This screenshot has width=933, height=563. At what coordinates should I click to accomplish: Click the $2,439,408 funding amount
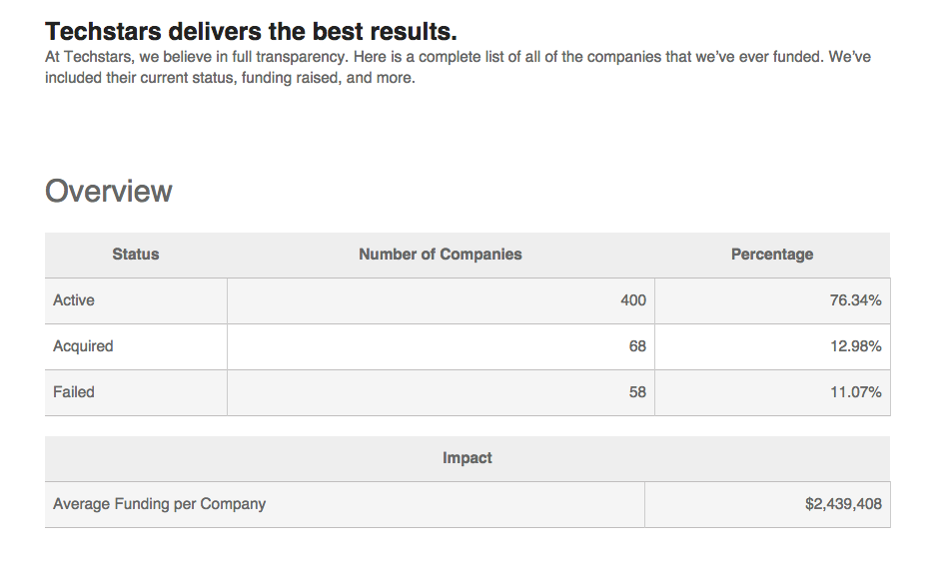click(843, 504)
